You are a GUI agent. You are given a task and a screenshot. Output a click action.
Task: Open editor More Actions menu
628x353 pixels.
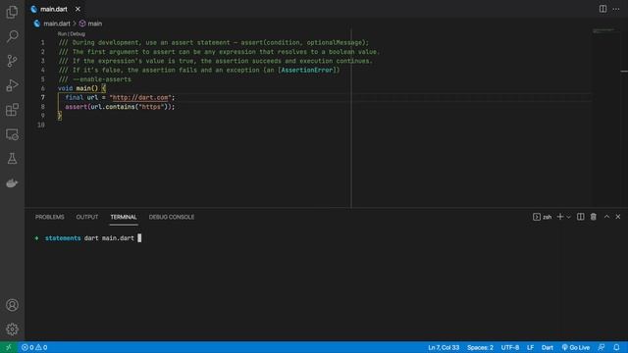tap(616, 9)
